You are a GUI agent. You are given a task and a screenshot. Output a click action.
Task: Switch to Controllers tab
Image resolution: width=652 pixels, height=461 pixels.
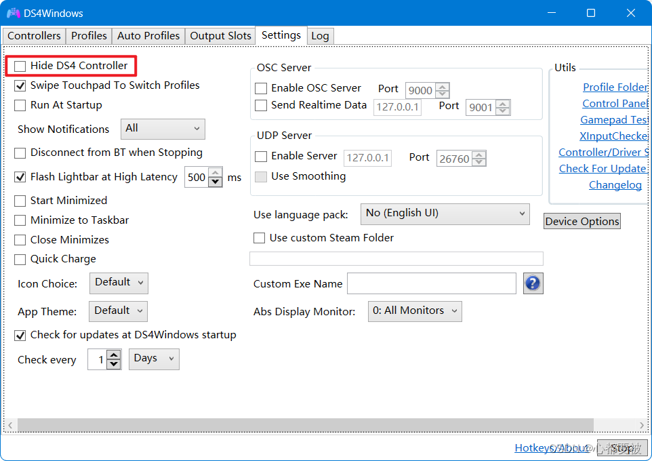tap(34, 36)
